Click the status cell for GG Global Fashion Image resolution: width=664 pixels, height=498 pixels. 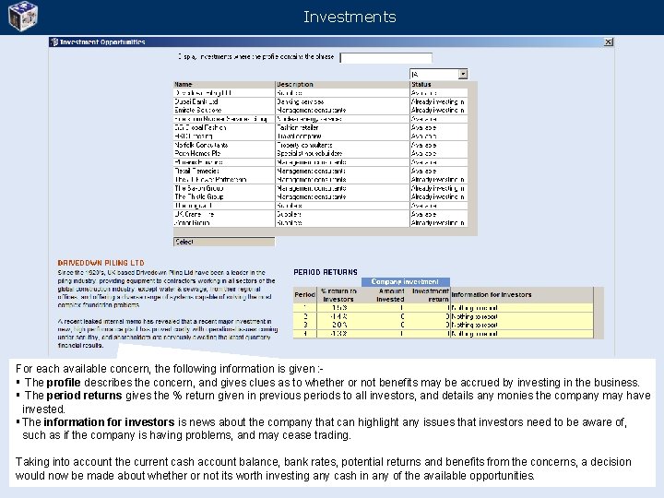(x=439, y=127)
